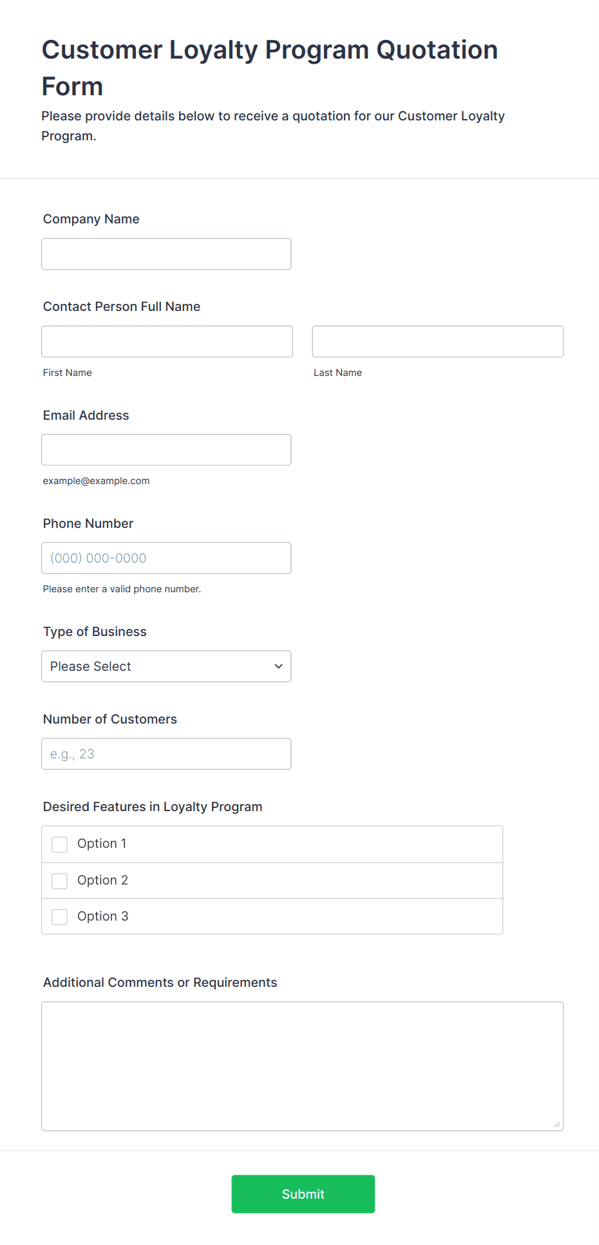Click the Option 3 label text
Image resolution: width=599 pixels, height=1245 pixels.
[x=102, y=916]
